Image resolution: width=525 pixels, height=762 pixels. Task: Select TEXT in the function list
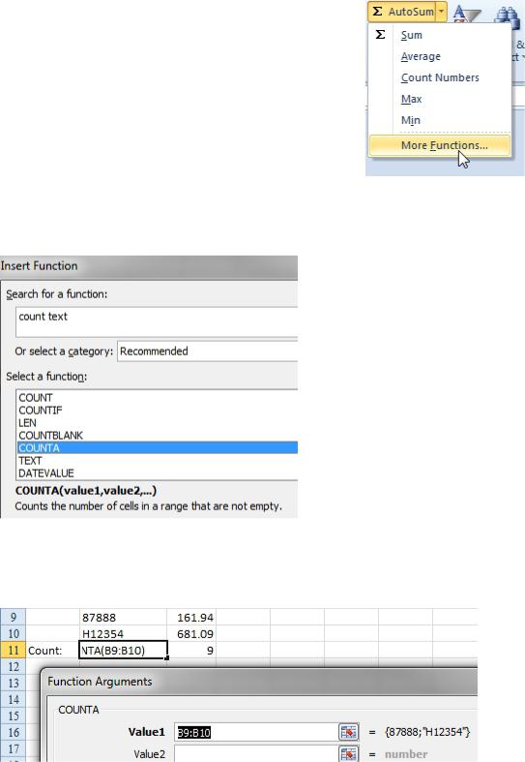[158, 461]
